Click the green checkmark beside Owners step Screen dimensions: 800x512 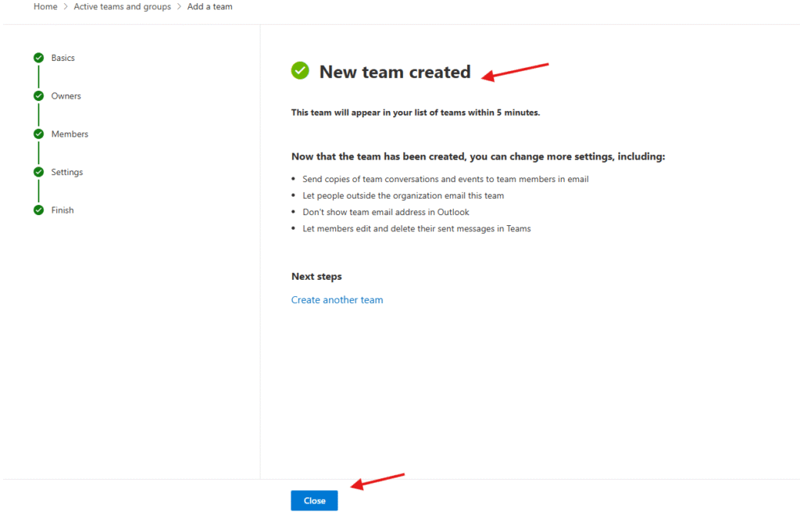tap(38, 96)
